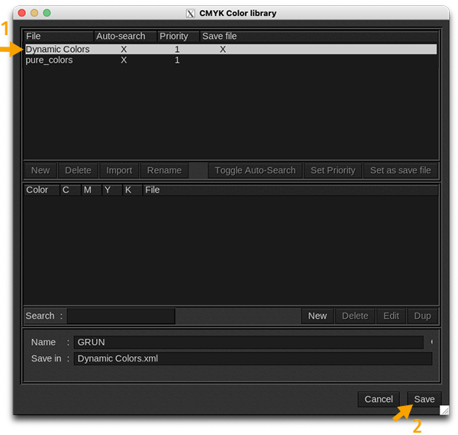The image size is (458, 435).
Task: Click the K column header
Action: coord(132,190)
